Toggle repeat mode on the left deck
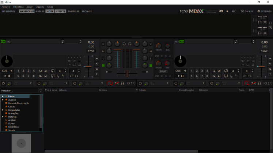Image resolution: width=273 pixels, height=153 pixels. pos(75,65)
